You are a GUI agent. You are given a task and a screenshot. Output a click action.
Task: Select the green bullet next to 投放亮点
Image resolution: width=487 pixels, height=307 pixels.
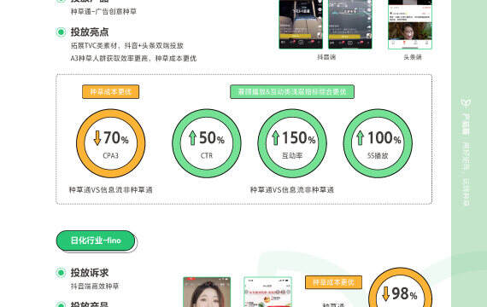point(62,32)
